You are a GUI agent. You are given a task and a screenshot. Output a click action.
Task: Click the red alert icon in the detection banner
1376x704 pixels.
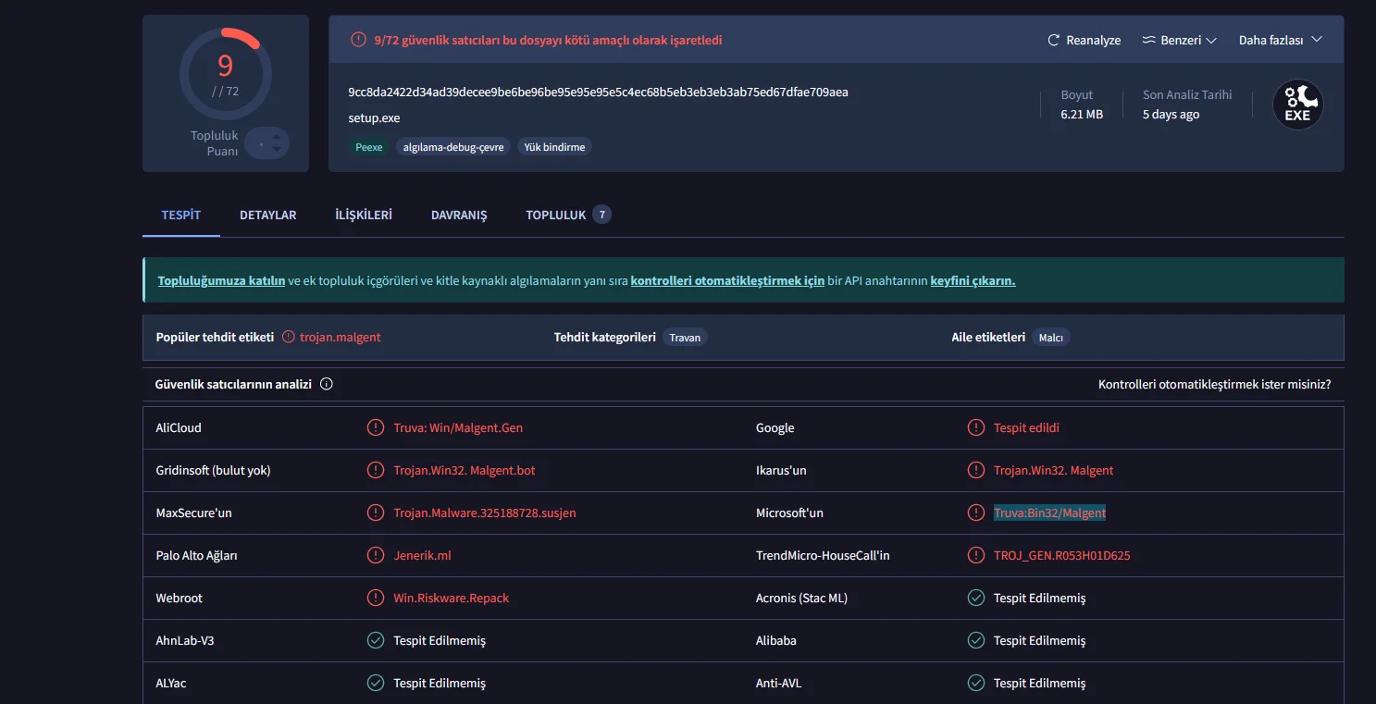358,40
